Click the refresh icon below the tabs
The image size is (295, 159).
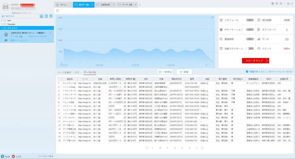coord(58,11)
